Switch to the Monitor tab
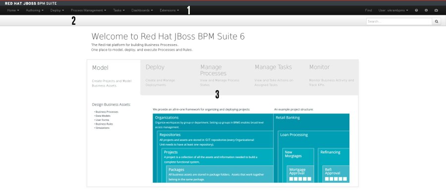Image resolution: width=446 pixels, height=195 pixels. click(x=331, y=77)
